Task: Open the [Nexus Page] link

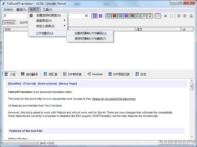Action: tap(68, 83)
